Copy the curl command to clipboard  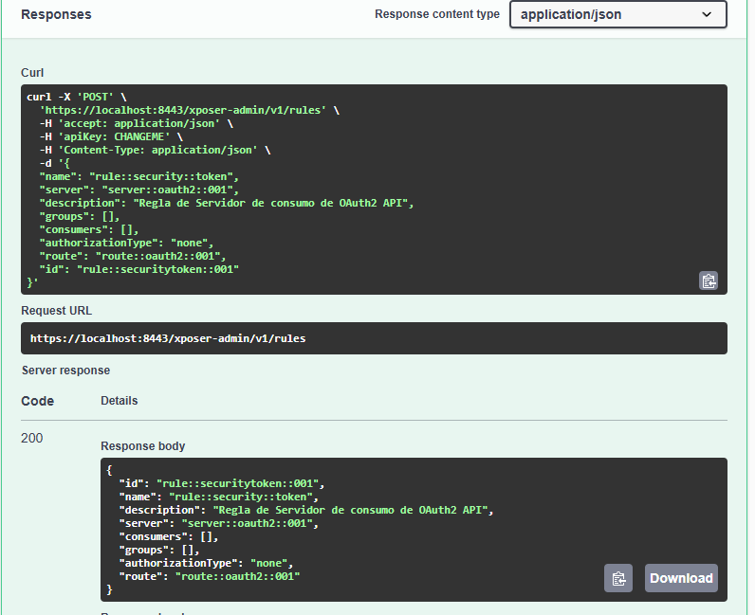[709, 280]
